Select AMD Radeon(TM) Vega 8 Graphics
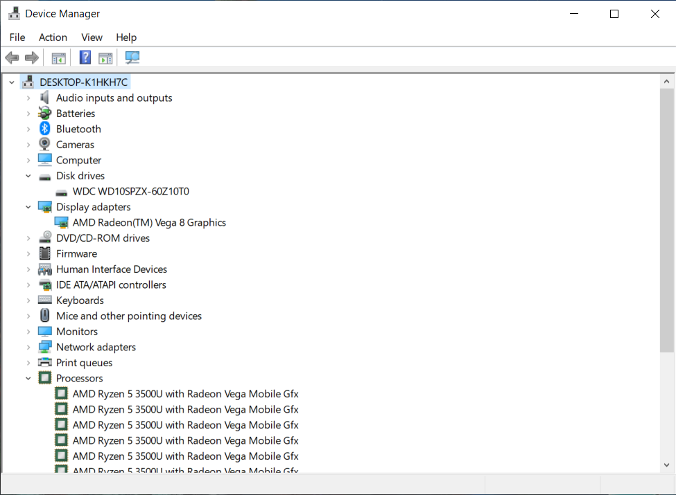This screenshot has height=495, width=676. pyautogui.click(x=149, y=222)
